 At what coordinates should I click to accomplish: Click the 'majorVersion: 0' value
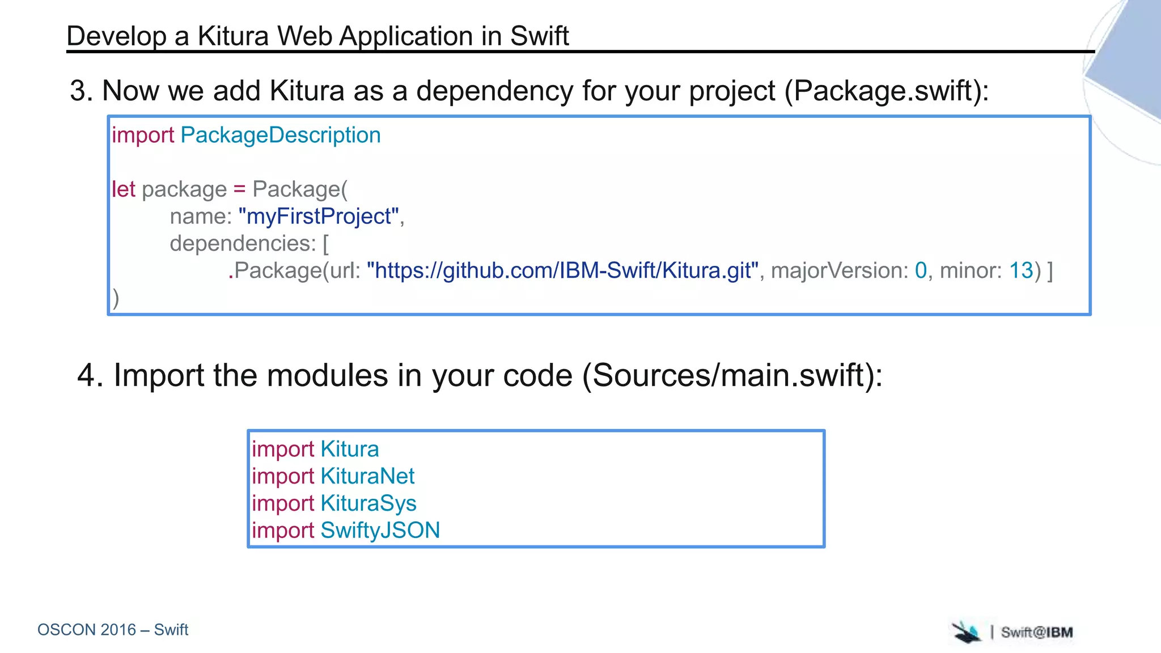pos(849,271)
